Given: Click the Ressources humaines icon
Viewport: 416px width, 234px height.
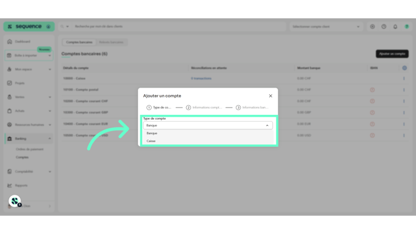Looking at the screenshot, I should (9, 125).
